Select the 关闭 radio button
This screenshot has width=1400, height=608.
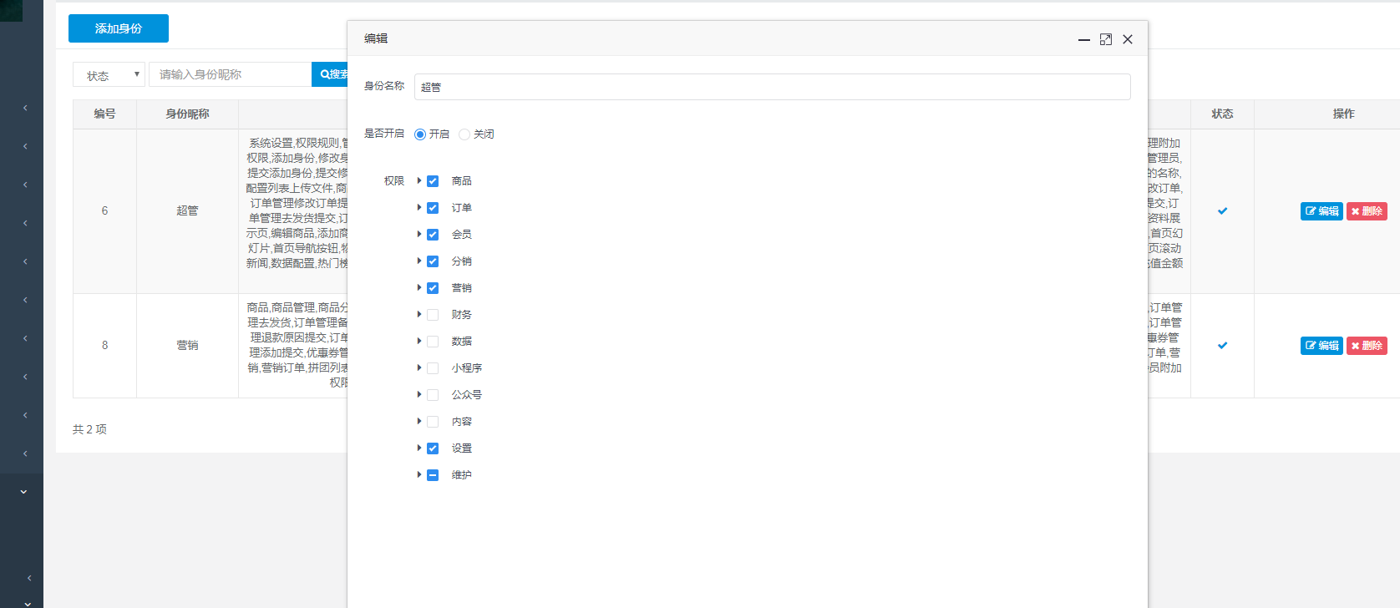pos(464,134)
